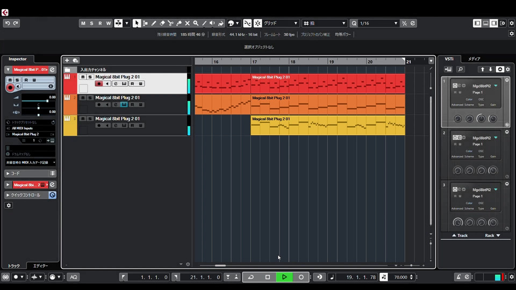Collapse the Magical 8bit inspector header
This screenshot has width=516, height=290.
point(8,70)
